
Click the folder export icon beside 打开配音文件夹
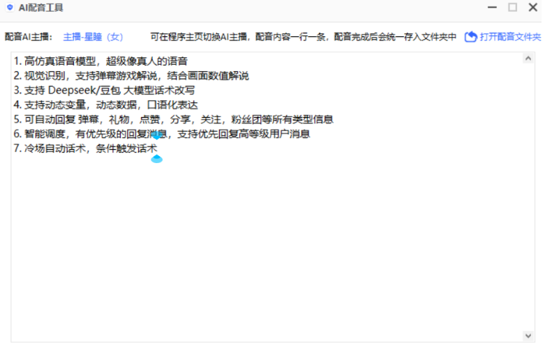[x=471, y=36]
